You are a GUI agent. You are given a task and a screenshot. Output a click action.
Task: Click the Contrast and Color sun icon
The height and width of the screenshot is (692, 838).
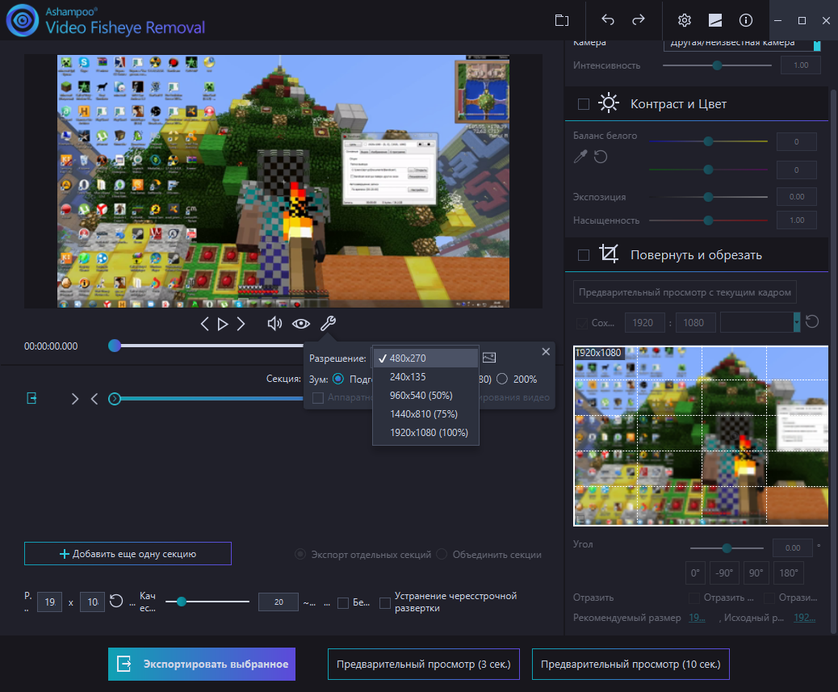[x=608, y=102]
